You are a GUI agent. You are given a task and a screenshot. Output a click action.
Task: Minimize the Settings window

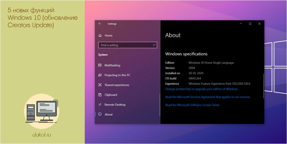tap(241, 24)
